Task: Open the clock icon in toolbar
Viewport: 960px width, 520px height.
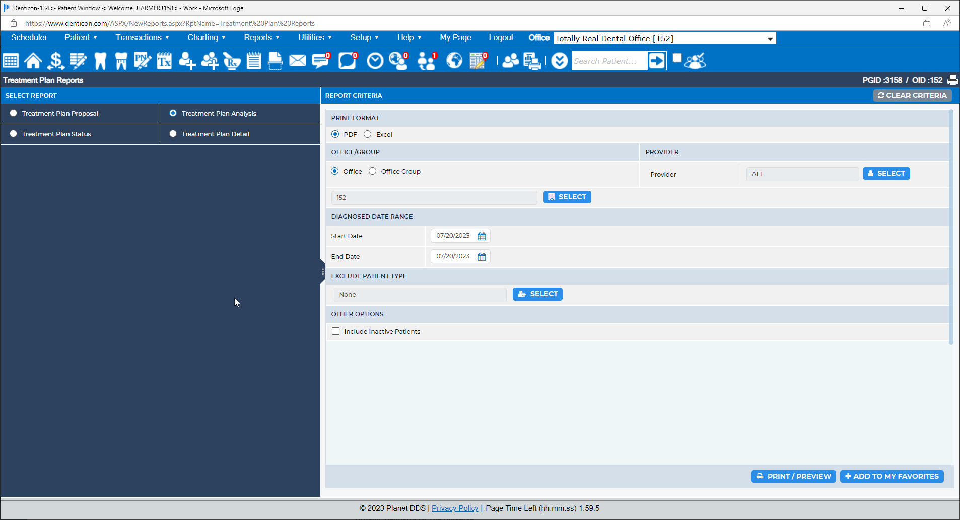Action: click(375, 61)
